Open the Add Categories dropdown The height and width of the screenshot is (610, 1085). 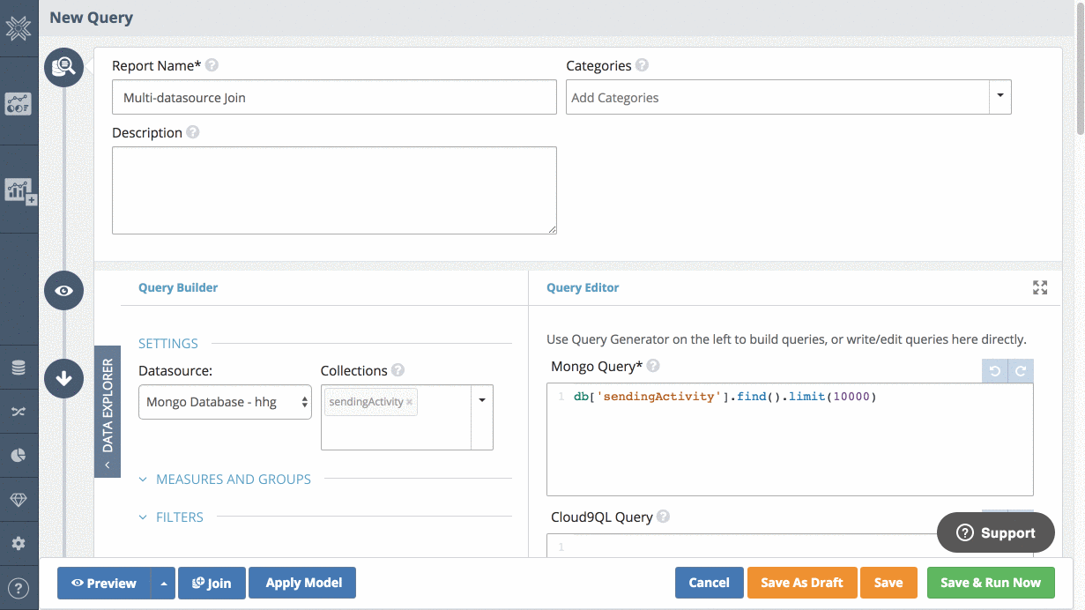[1000, 96]
